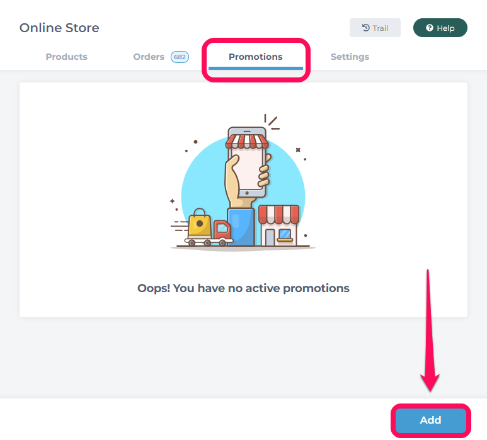
Task: Click the 'Oops! You have no active promotions' text
Action: [243, 288]
